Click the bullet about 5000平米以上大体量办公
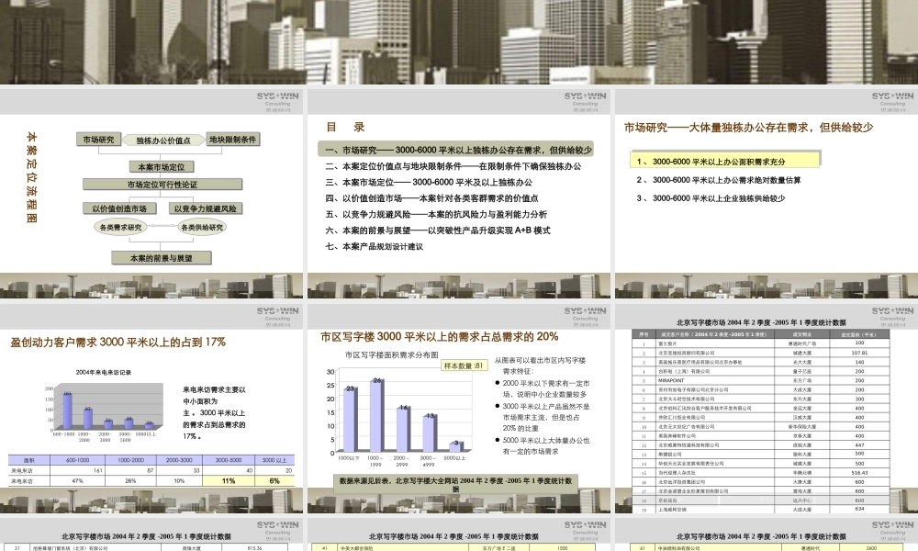Viewport: 918px width, 551px height. point(544,445)
